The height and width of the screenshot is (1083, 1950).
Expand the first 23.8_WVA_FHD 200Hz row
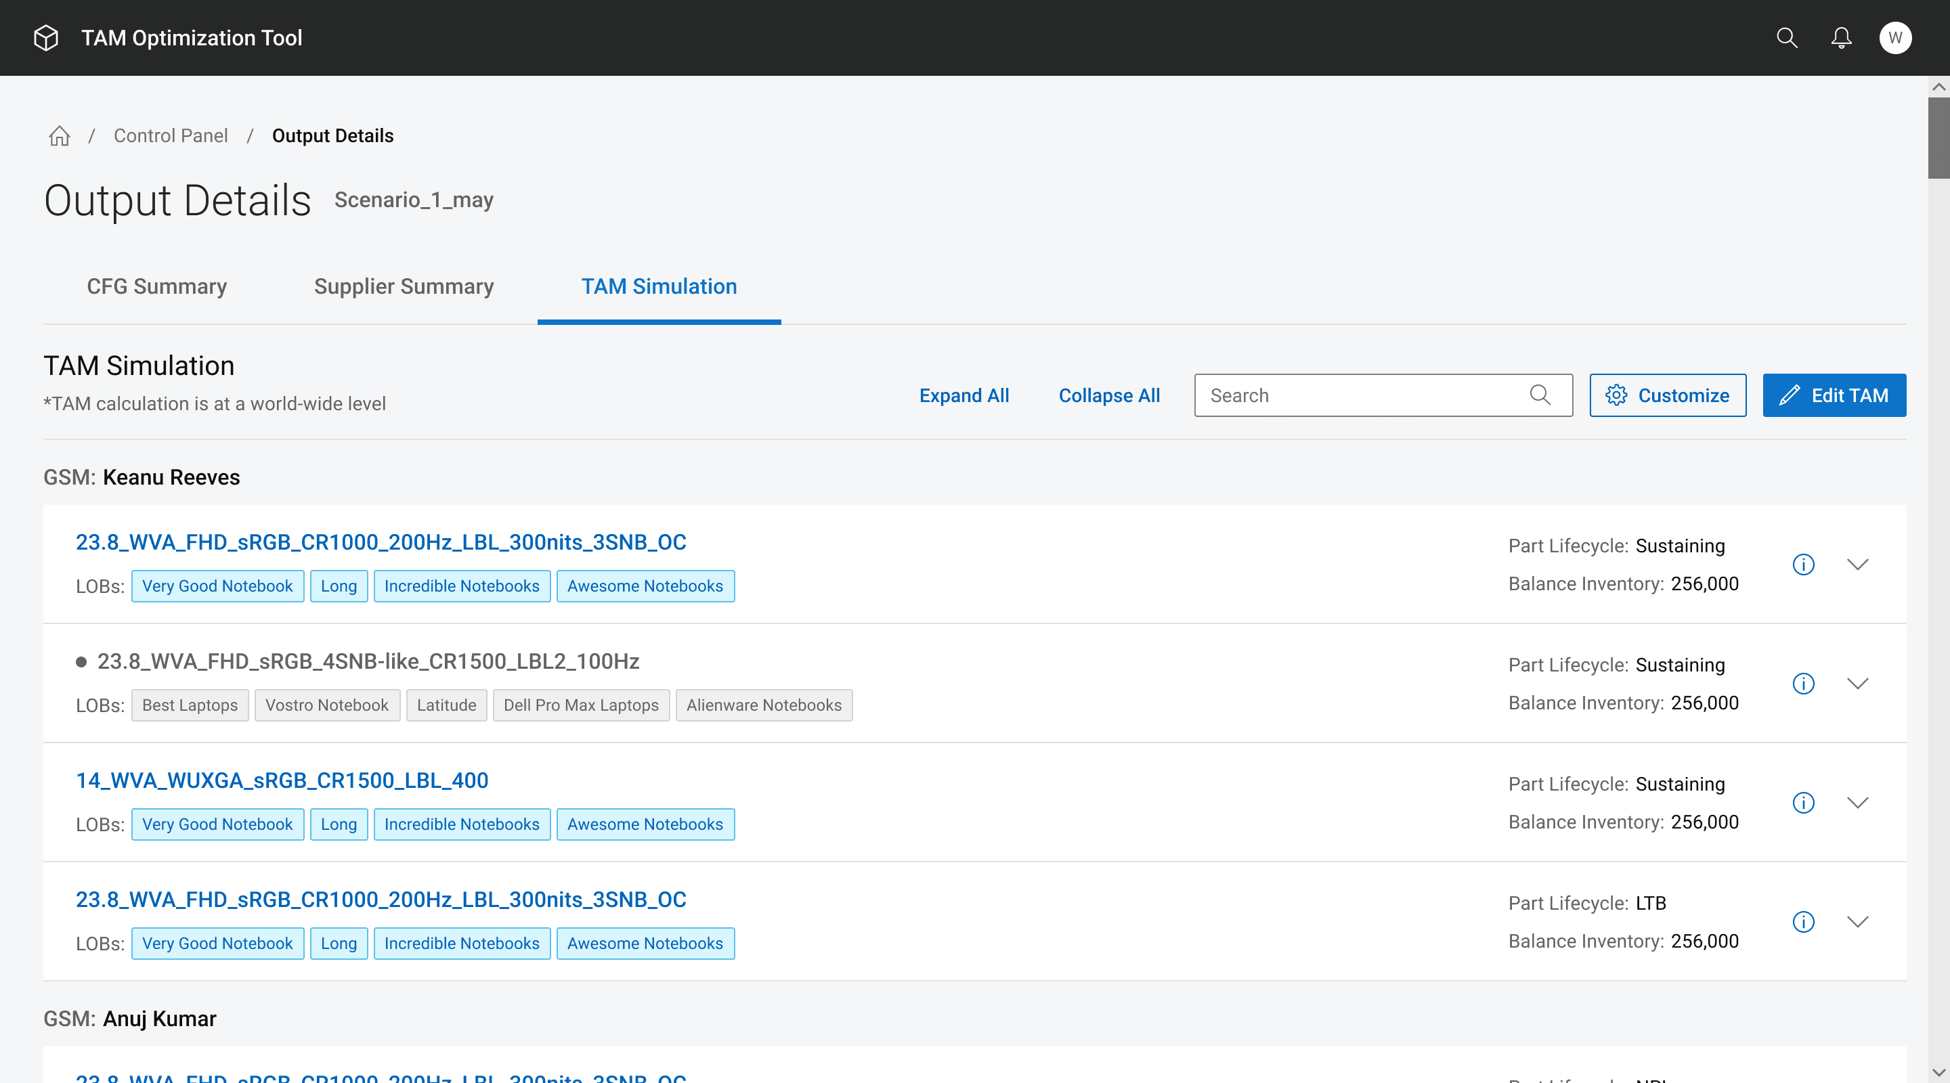(x=1858, y=565)
